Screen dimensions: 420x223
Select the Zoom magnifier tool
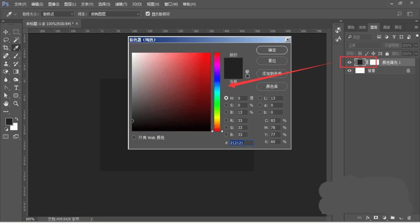[16, 103]
